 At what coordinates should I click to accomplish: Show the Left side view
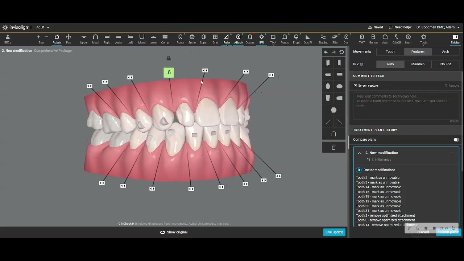click(130, 39)
